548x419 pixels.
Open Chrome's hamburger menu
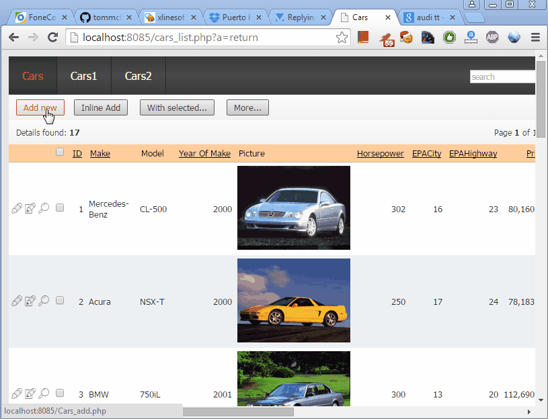click(535, 38)
